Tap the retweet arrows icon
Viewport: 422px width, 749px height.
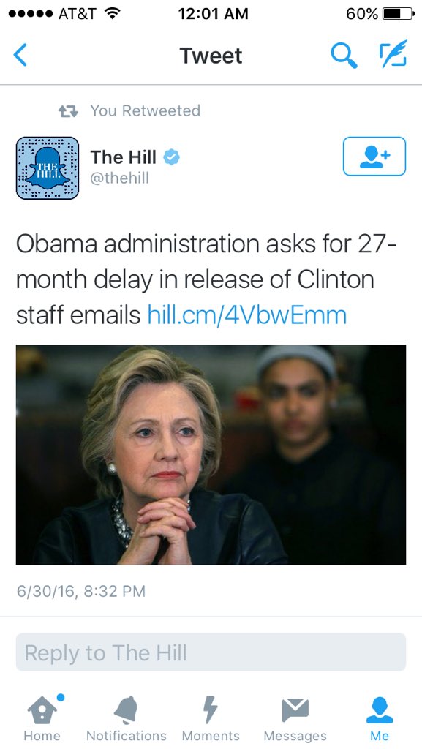coord(68,111)
